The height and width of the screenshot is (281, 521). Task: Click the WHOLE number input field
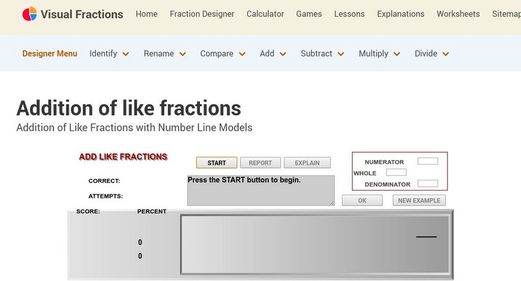pyautogui.click(x=396, y=172)
